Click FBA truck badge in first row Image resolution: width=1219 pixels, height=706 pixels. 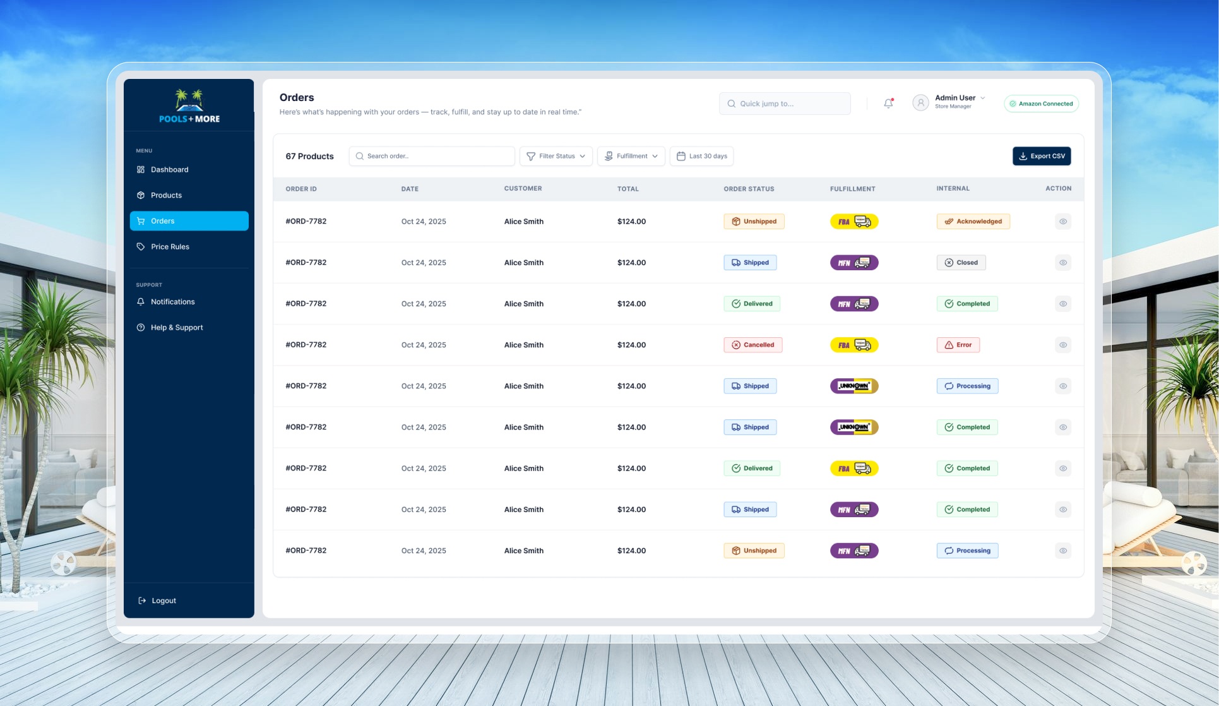[x=853, y=222]
